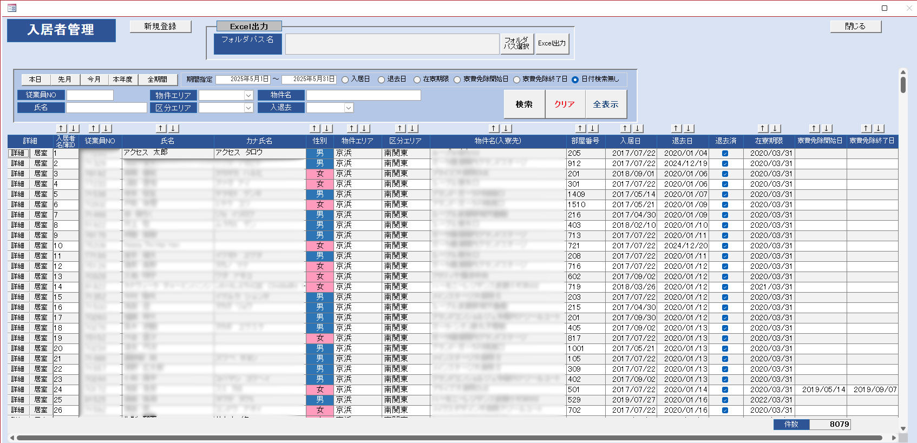Click the 新規登録 button

coord(160,27)
